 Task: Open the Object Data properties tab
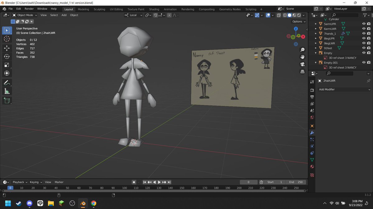coord(312,160)
